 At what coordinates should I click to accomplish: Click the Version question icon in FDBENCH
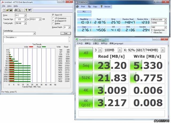pos(102,6)
